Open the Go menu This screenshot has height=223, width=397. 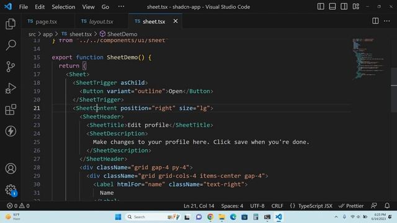click(x=105, y=7)
